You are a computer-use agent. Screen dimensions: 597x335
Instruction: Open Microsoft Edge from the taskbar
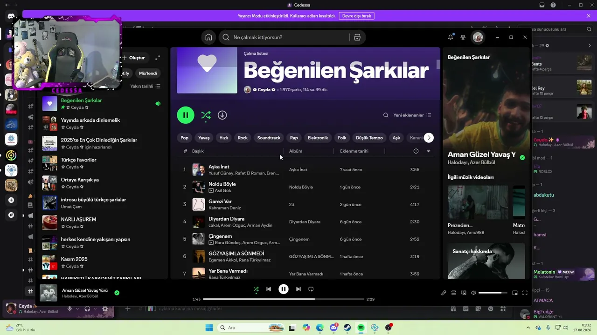pos(319,328)
